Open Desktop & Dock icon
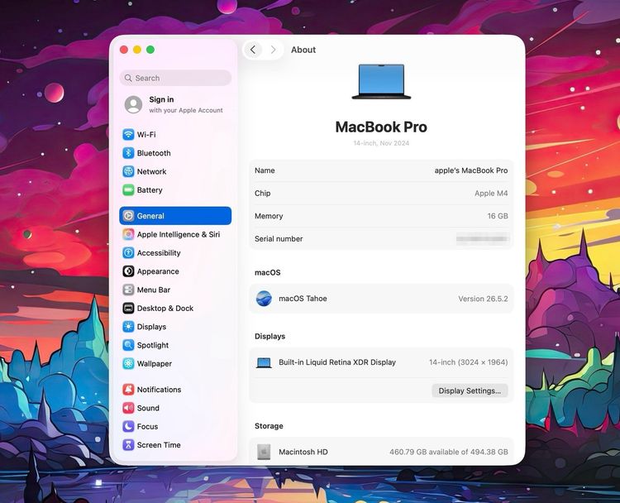Viewport: 620px width, 503px height. tap(128, 309)
